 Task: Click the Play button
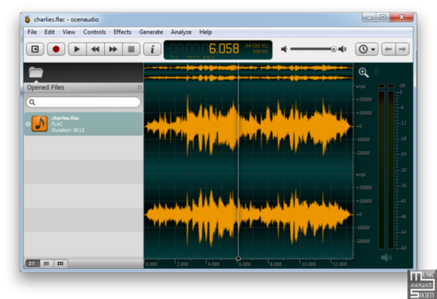(x=77, y=49)
